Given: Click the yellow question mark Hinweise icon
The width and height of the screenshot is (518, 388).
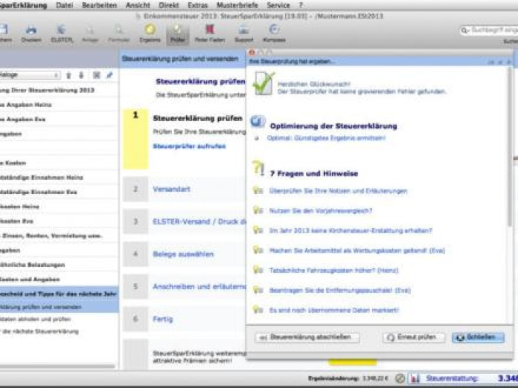Looking at the screenshot, I should (x=258, y=168).
